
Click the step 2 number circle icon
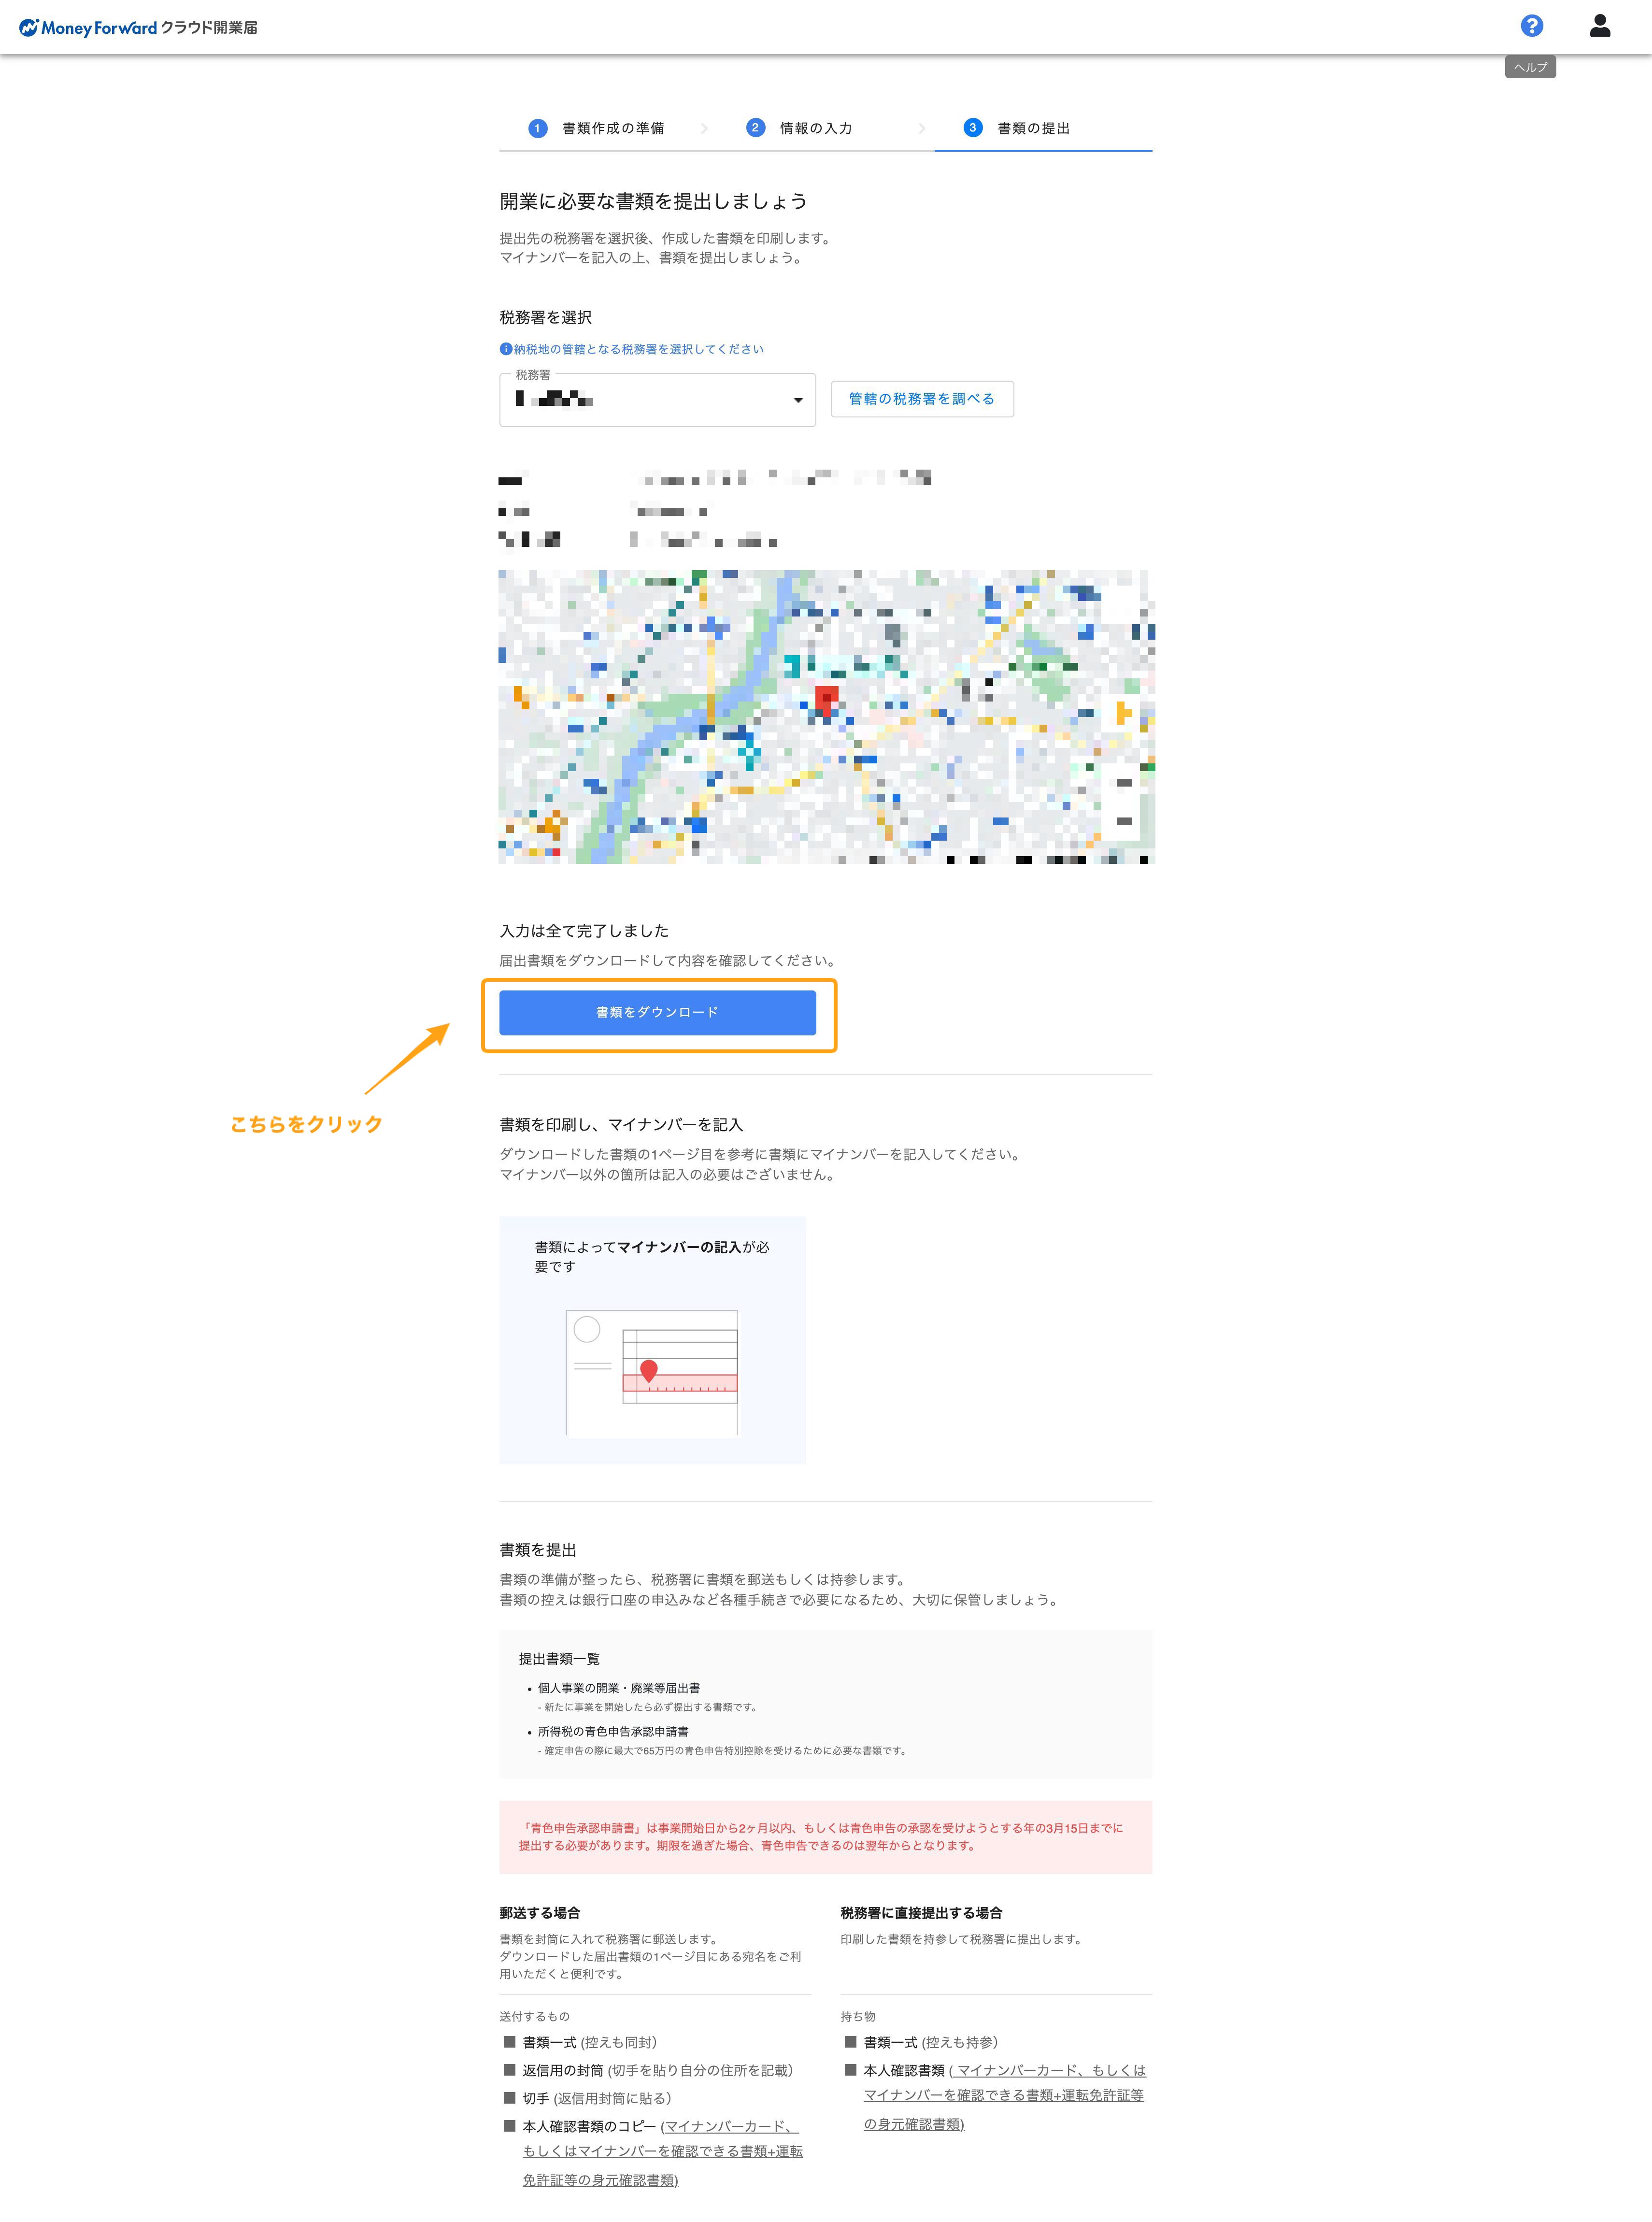point(755,128)
